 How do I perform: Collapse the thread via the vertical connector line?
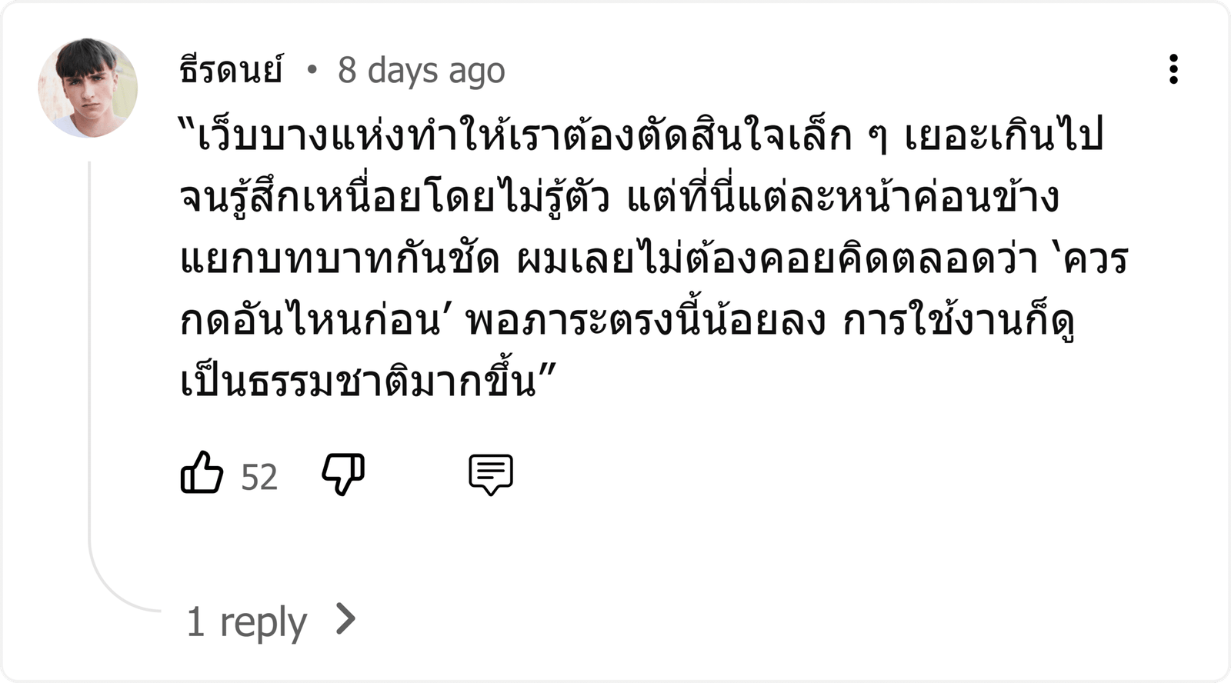[89, 346]
